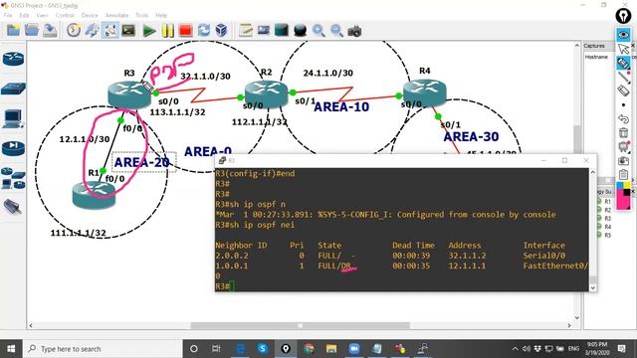Click the Hostname column header in Captures
Screen dimensions: 637x358
596,57
